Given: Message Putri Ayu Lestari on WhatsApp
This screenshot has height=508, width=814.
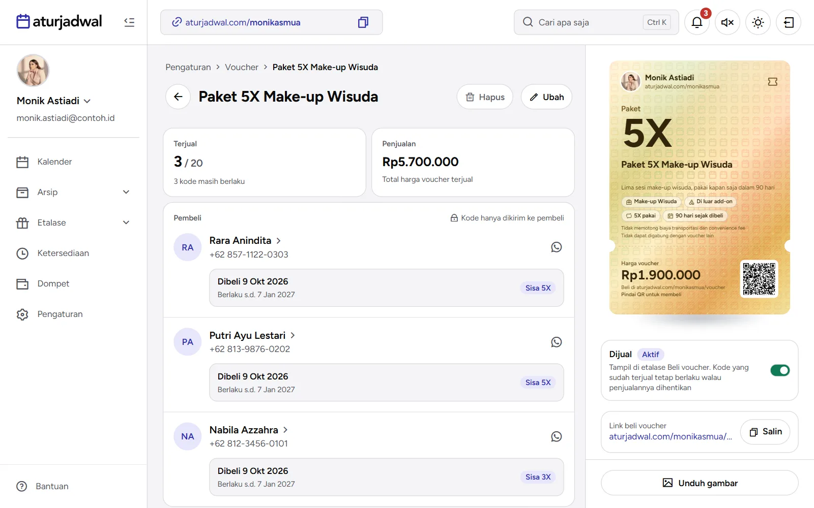Looking at the screenshot, I should 557,342.
